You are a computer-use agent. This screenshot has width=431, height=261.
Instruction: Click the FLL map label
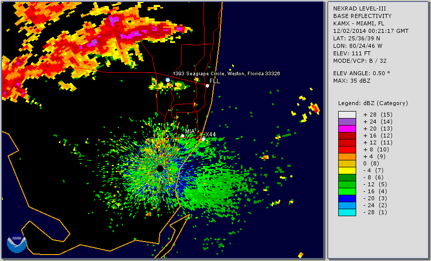pyautogui.click(x=215, y=81)
